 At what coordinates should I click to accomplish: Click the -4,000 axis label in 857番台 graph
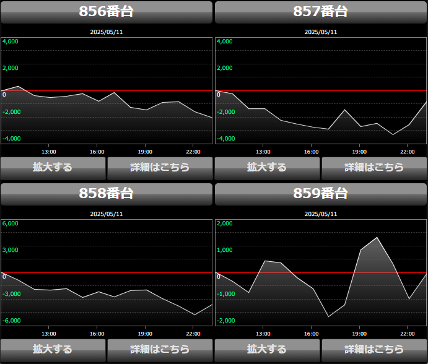(225, 138)
